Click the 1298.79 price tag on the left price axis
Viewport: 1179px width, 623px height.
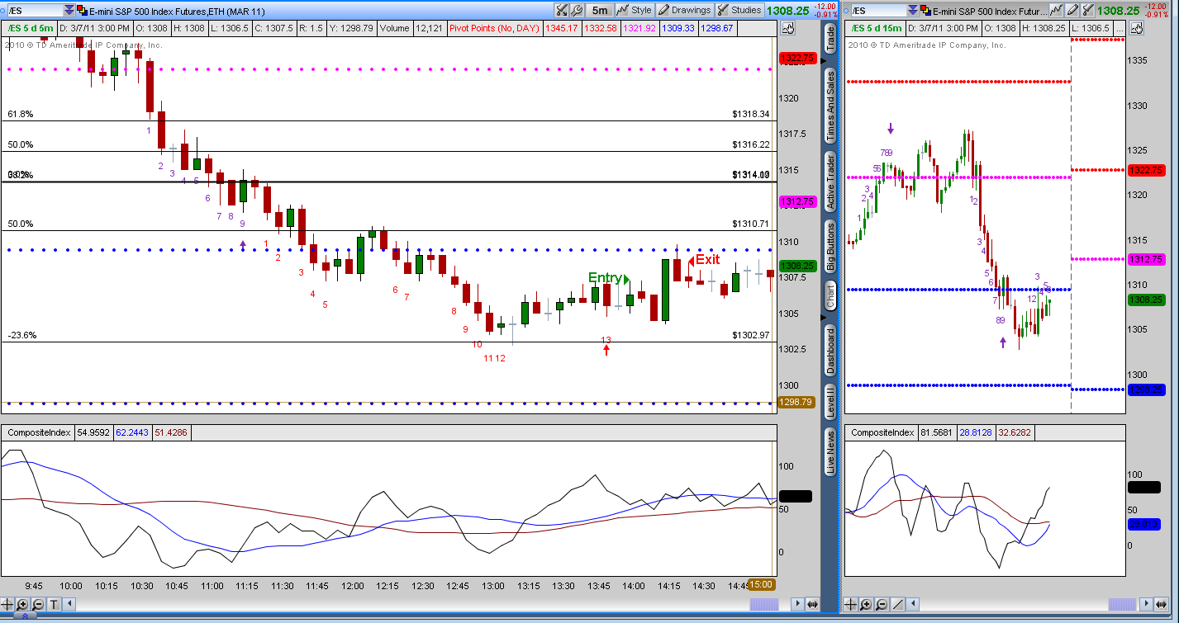point(796,402)
